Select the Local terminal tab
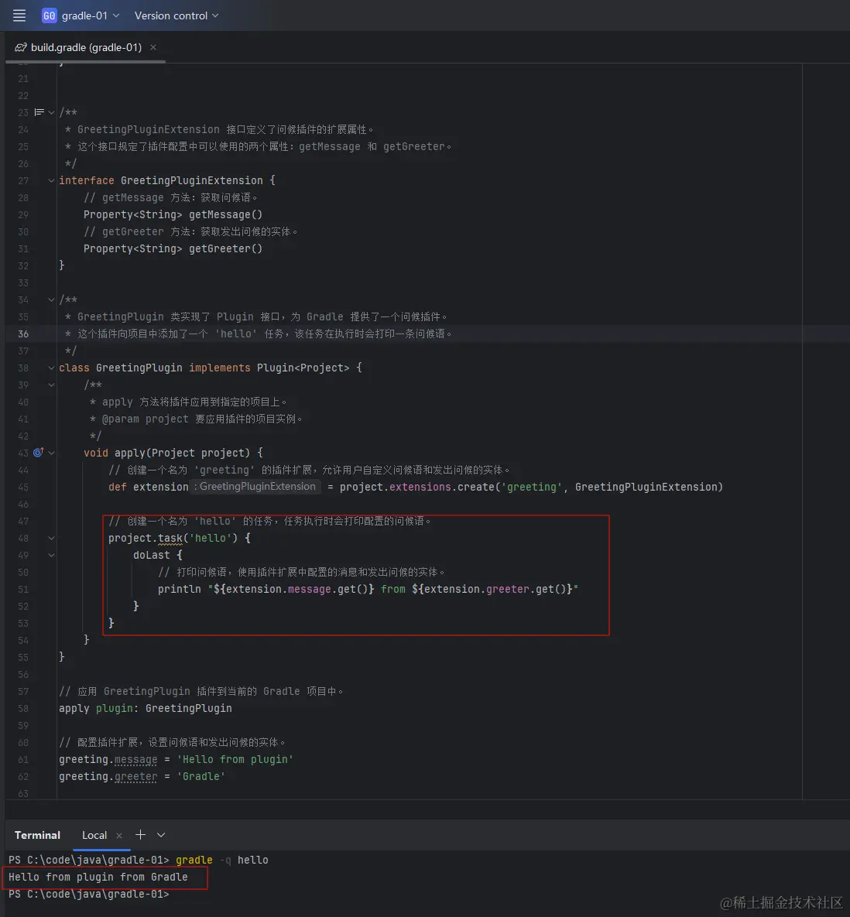This screenshot has width=850, height=917. coord(94,835)
